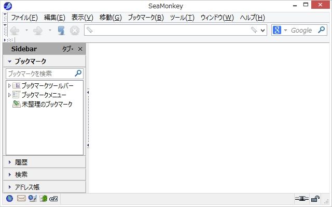Open the 編集(E) menu
Screen dimensions: 332x207
54,18
